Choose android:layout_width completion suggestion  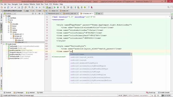pos(100,57)
